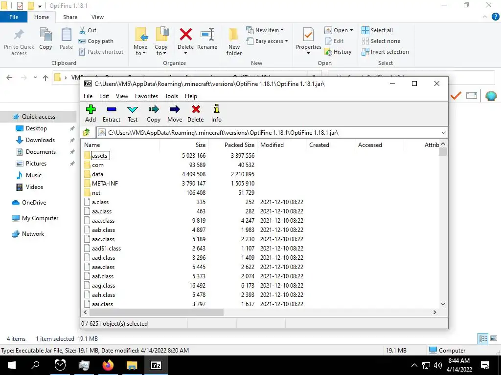Open Explorer recent locations dropdown arrow
Viewport: 501px width, 375px height.
click(35, 78)
